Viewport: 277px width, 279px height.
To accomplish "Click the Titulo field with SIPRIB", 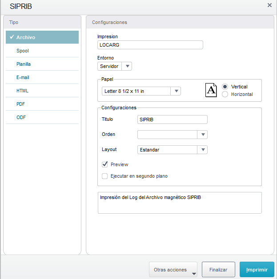I will pyautogui.click(x=173, y=120).
